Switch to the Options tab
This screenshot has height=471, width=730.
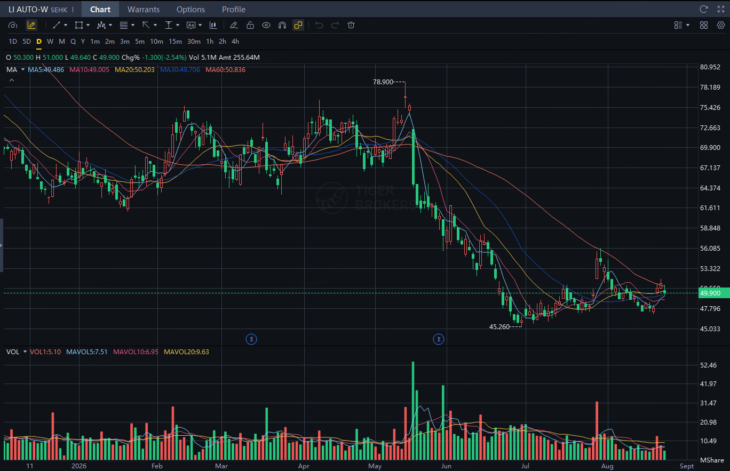coord(191,9)
